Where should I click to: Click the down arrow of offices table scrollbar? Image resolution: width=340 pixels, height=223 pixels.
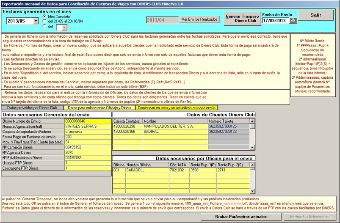252,191
